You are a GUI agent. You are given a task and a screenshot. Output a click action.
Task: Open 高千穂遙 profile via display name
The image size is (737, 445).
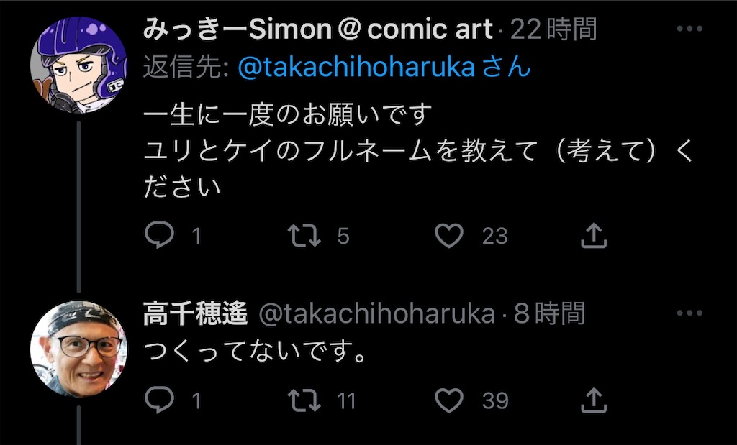click(195, 313)
